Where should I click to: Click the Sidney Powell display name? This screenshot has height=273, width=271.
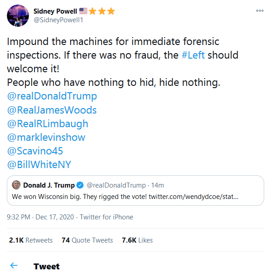[55, 11]
